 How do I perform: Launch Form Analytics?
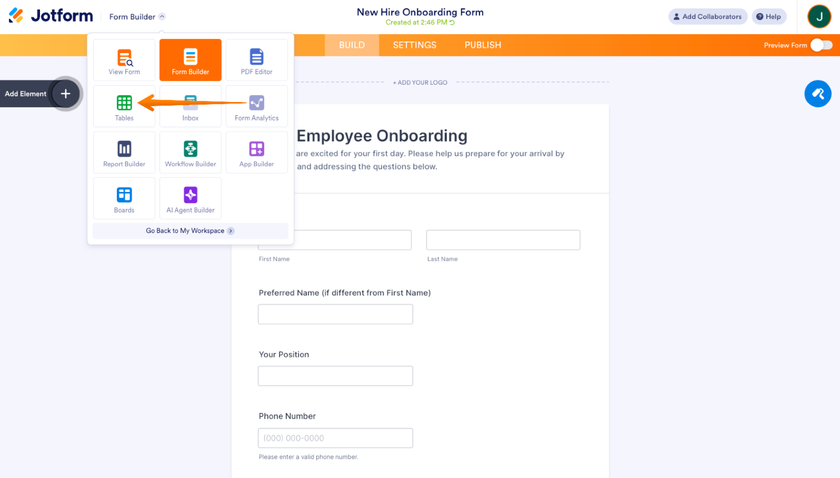pos(256,106)
